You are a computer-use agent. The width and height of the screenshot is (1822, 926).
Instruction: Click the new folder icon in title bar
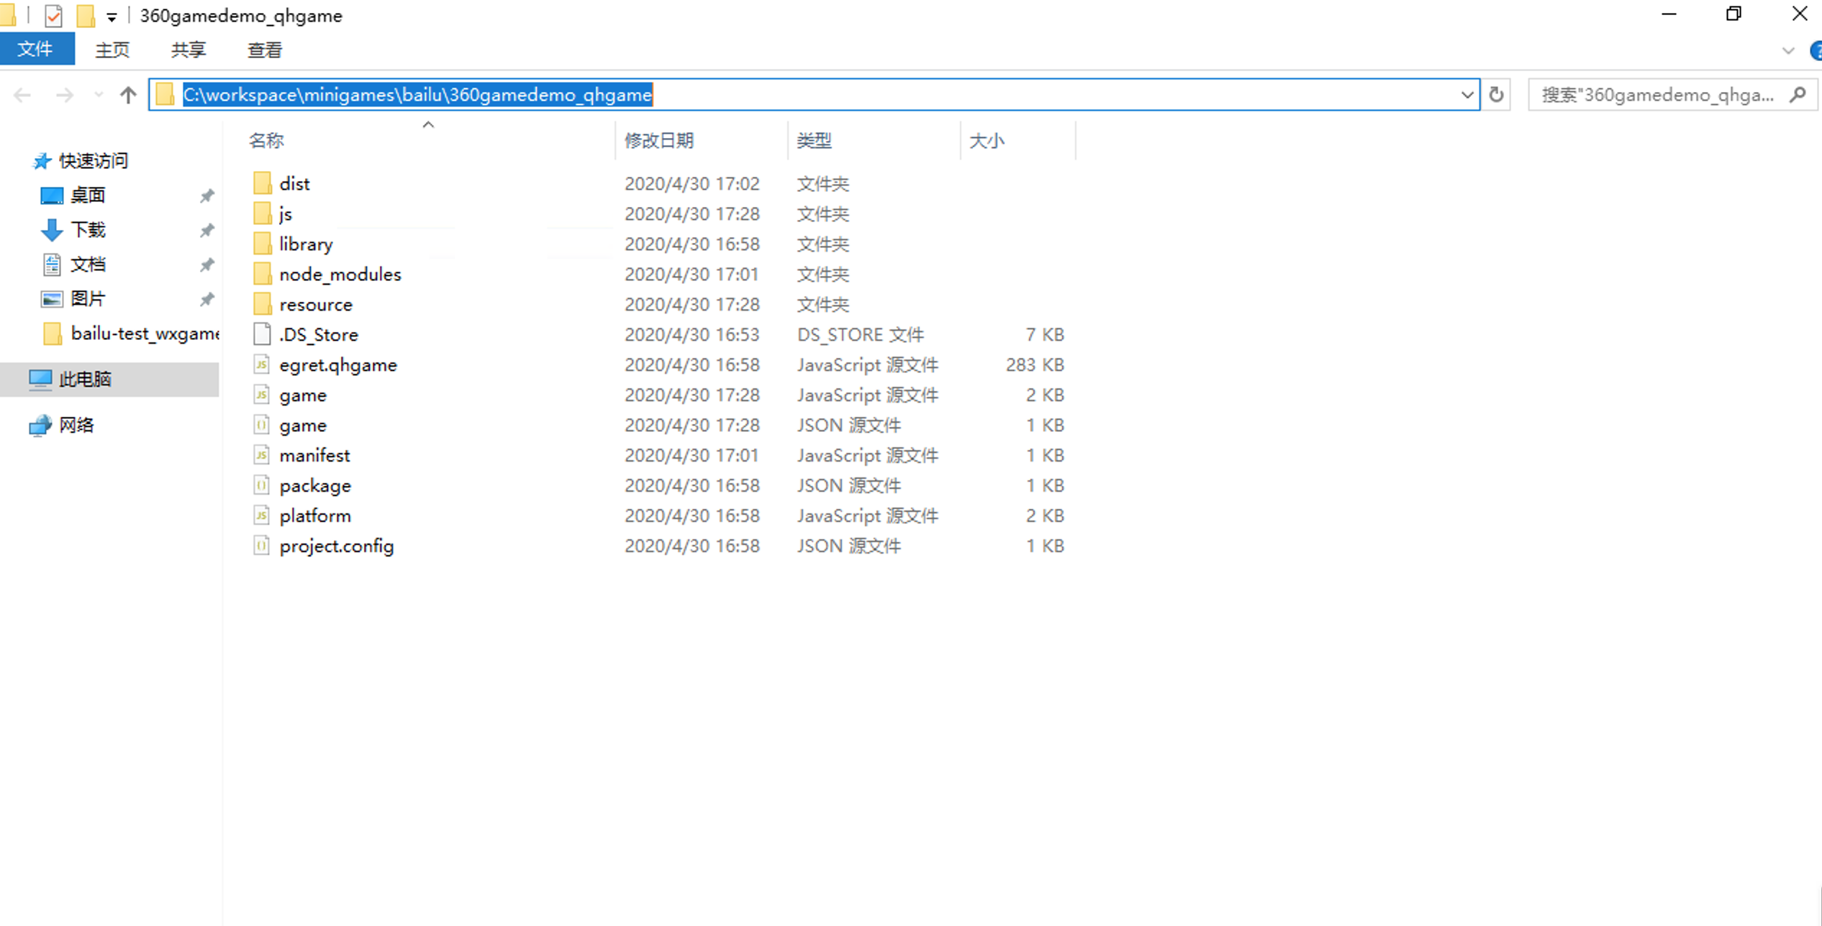[x=86, y=15]
